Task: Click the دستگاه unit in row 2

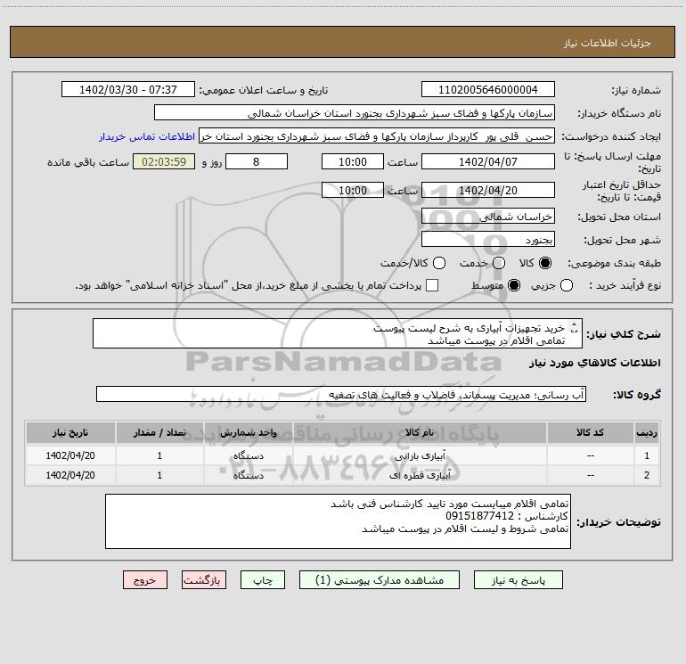Action: pyautogui.click(x=248, y=475)
